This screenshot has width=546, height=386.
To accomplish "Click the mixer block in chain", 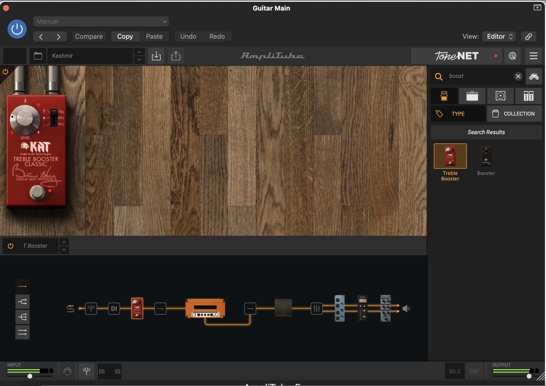I will [x=317, y=308].
